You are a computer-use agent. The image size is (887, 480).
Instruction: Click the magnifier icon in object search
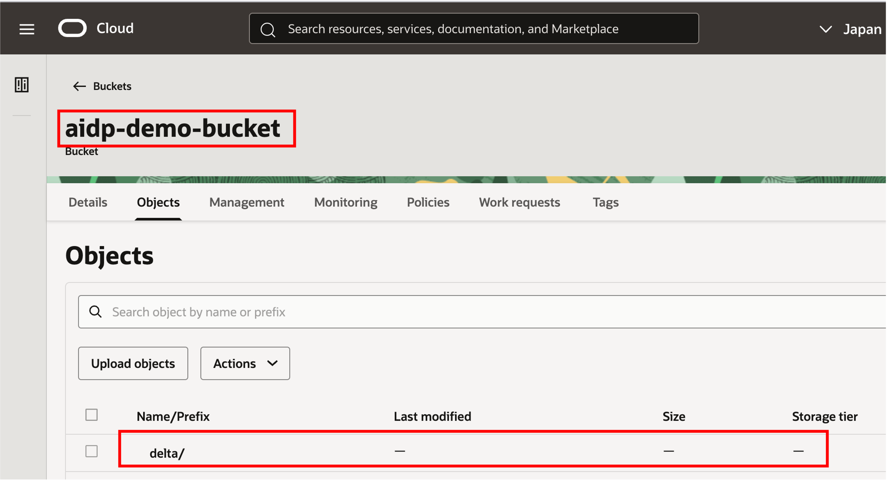(x=95, y=312)
